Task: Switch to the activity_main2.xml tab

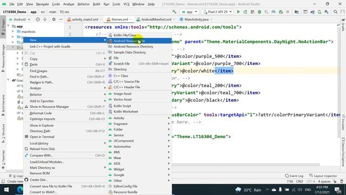Action: 85,19
